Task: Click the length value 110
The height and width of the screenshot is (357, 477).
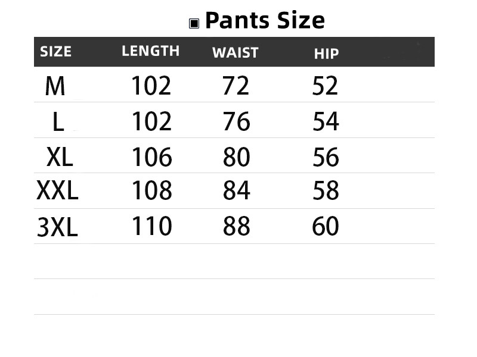Action: [x=151, y=227]
